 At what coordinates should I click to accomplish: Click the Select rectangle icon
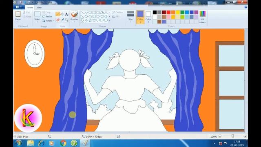pos(37,14)
